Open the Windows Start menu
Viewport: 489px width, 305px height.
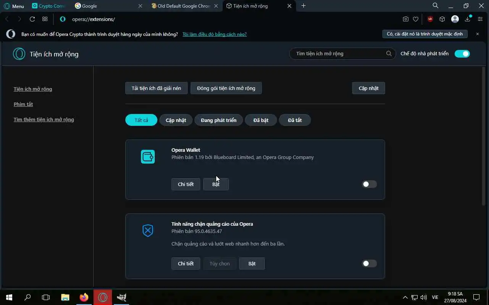(9, 297)
